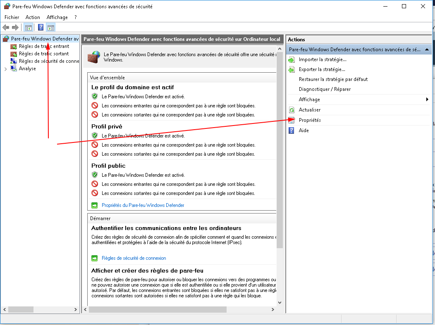Click the green arrow icon beside Règles de sécurité de connexion link
This screenshot has width=435, height=325.
click(x=95, y=258)
